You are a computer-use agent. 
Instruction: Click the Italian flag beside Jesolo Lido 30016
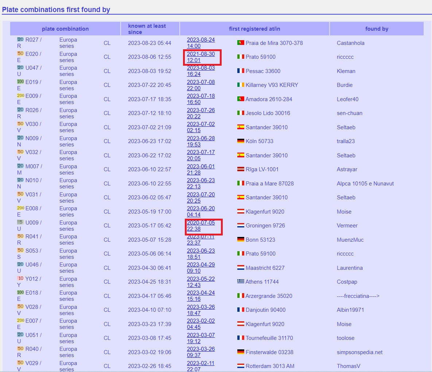(241, 113)
